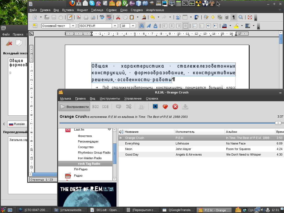284x213 pixels.
Task: Click the Help lifebuoy icon in Writer
Action: pos(250,17)
